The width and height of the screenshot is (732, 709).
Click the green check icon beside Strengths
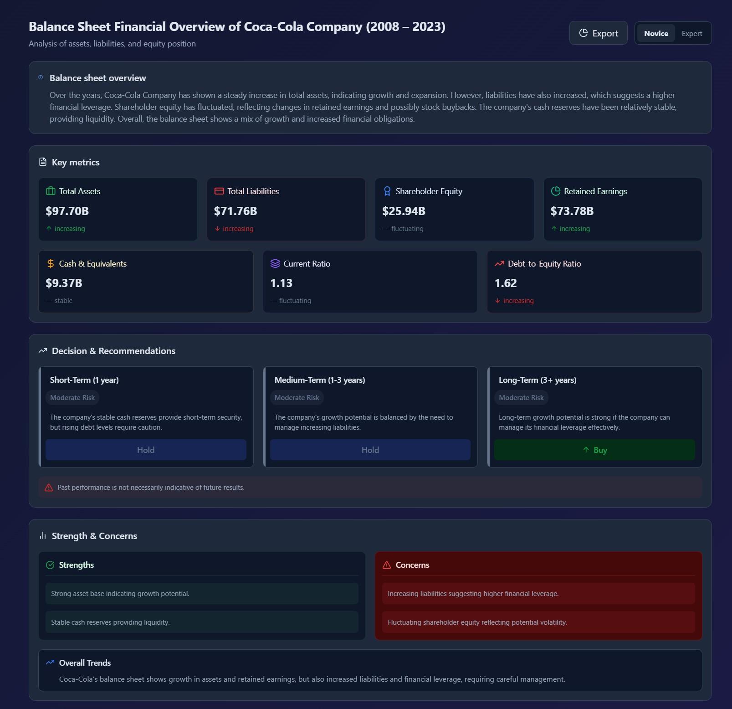click(x=51, y=565)
